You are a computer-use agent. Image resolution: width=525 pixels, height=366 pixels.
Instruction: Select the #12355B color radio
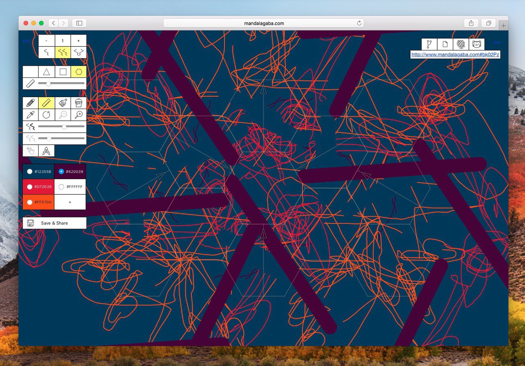(x=30, y=171)
